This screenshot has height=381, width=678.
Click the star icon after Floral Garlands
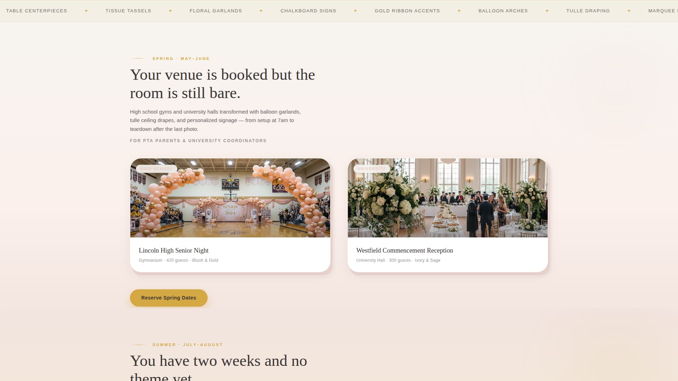tap(261, 11)
